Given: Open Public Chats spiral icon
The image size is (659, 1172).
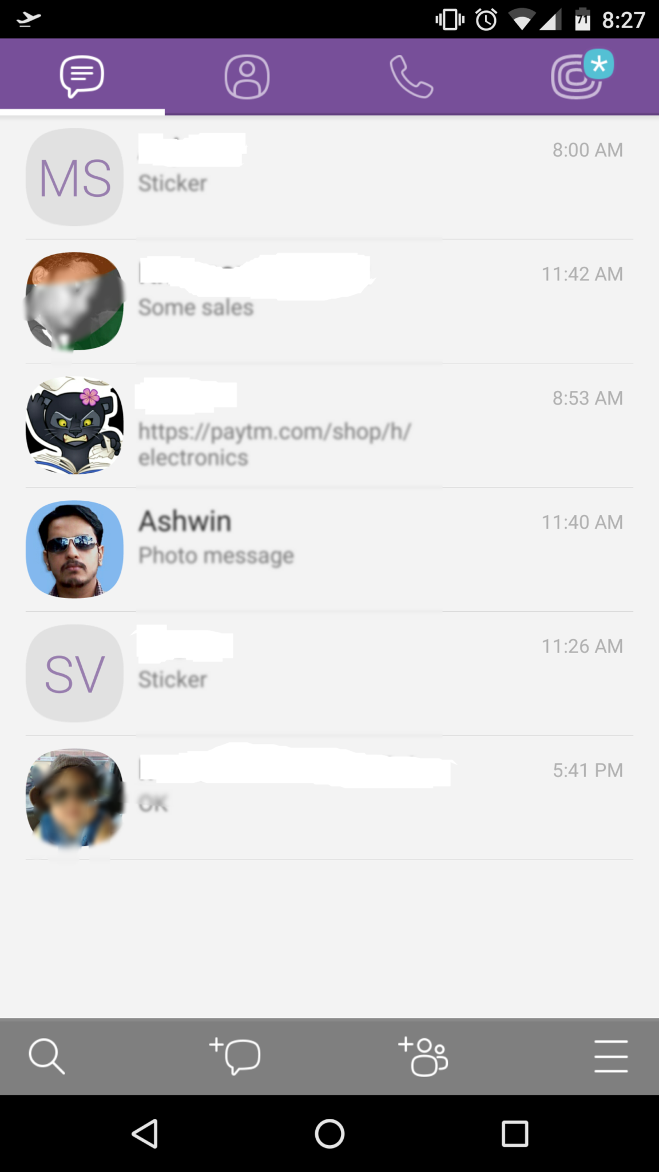Looking at the screenshot, I should click(x=581, y=76).
